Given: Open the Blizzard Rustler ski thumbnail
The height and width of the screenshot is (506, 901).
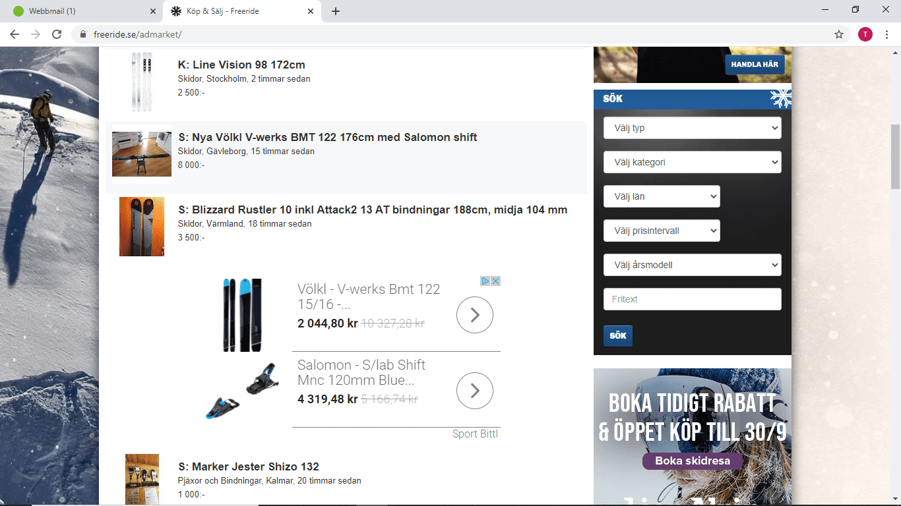Looking at the screenshot, I should (x=142, y=227).
